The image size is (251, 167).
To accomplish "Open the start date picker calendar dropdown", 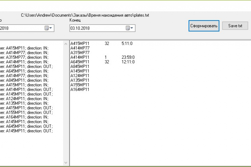I will 48,28.
